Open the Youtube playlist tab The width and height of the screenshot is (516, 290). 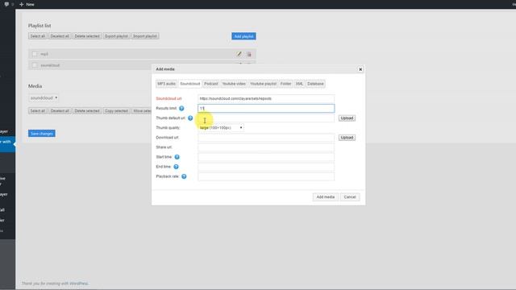point(264,84)
